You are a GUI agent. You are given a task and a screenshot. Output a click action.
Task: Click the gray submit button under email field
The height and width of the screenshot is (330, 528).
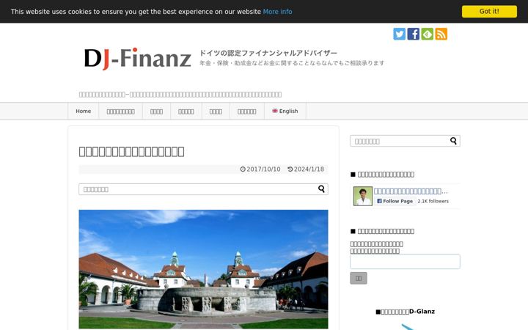(x=359, y=278)
